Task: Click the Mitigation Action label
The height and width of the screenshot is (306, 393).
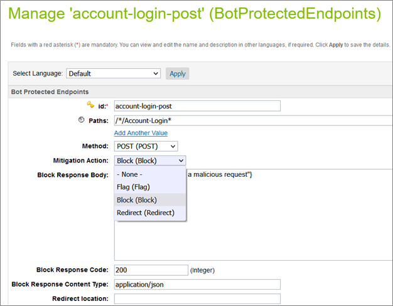Action: point(81,161)
